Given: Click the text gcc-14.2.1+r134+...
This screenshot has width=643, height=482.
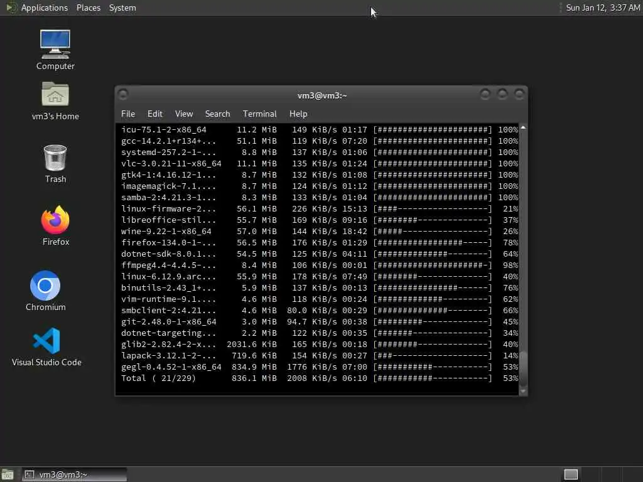Looking at the screenshot, I should (168, 141).
